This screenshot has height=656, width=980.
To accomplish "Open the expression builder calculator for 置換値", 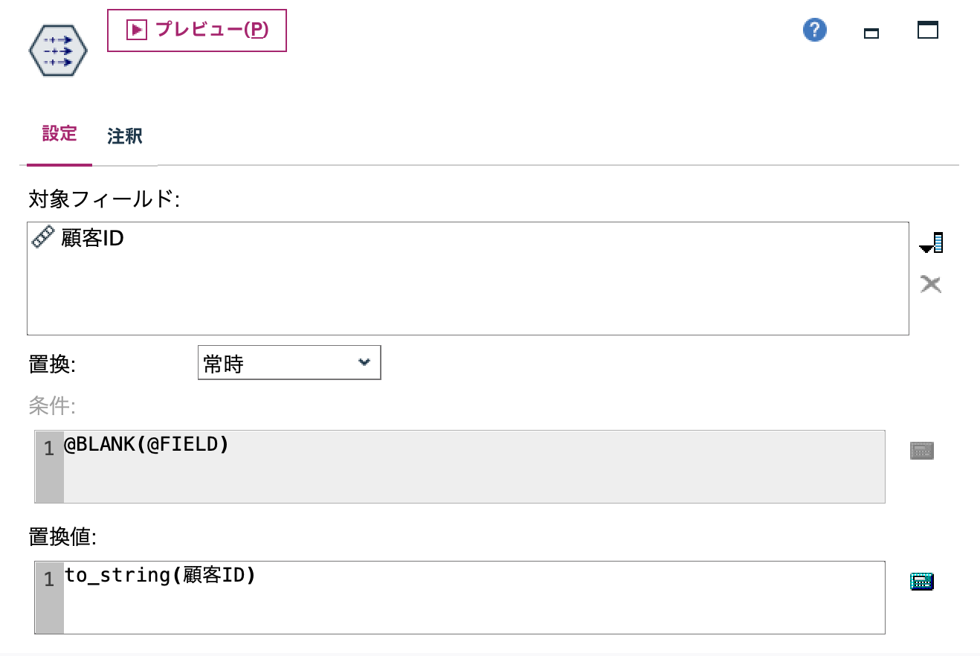I will [x=921, y=581].
